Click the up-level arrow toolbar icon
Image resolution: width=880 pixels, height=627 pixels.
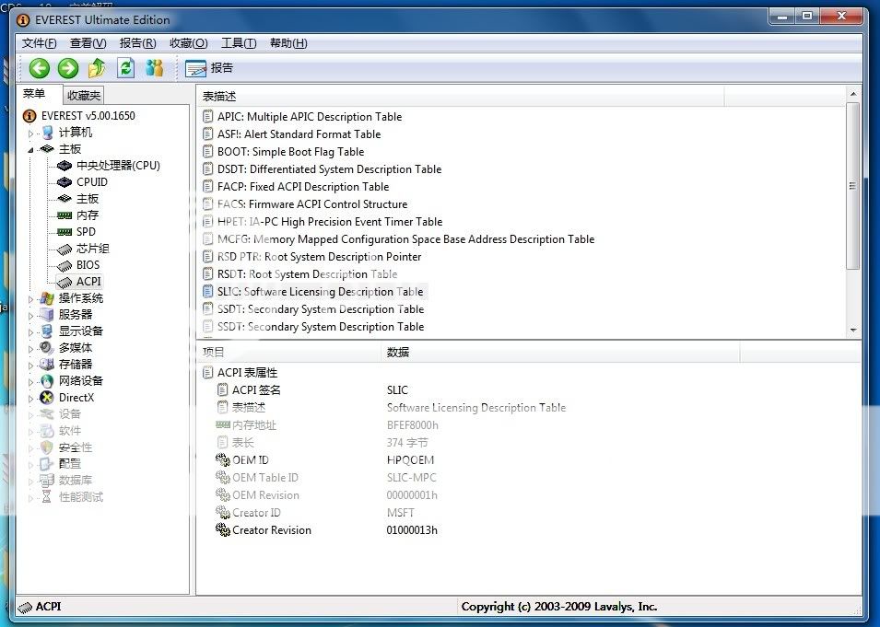pyautogui.click(x=97, y=68)
